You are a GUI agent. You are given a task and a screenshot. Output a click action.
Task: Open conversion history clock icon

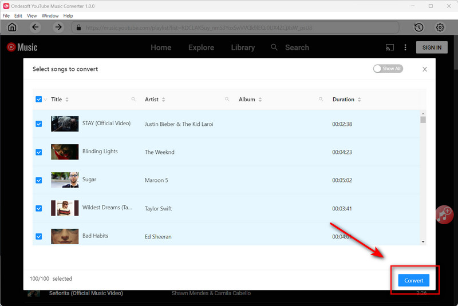(419, 27)
